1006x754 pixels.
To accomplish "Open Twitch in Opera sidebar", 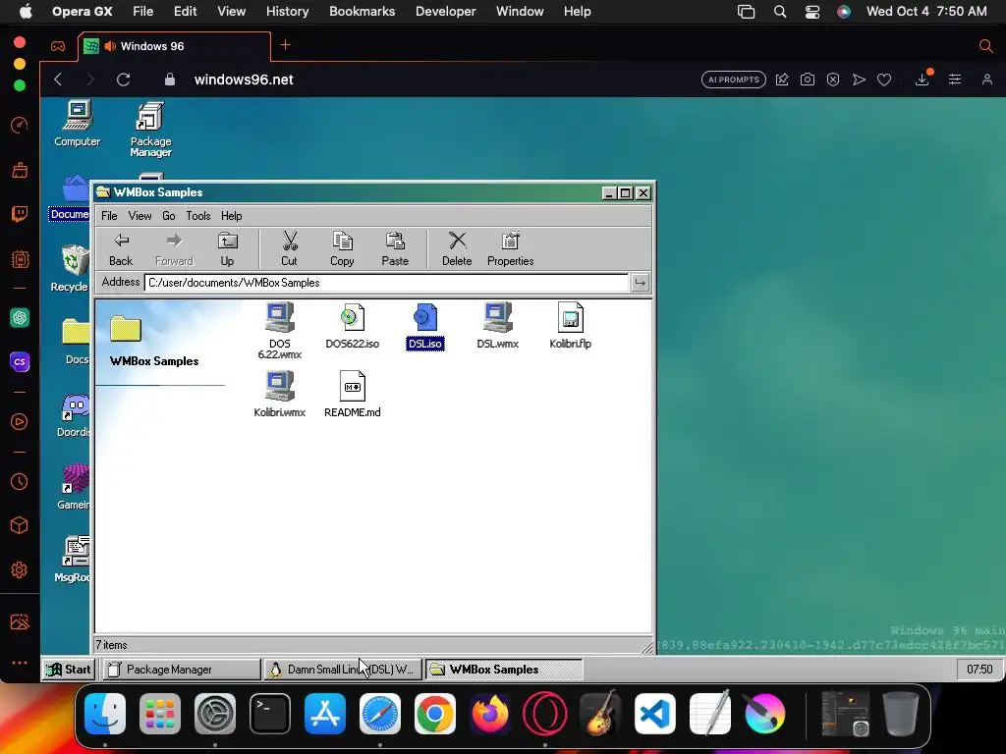I will click(x=20, y=213).
